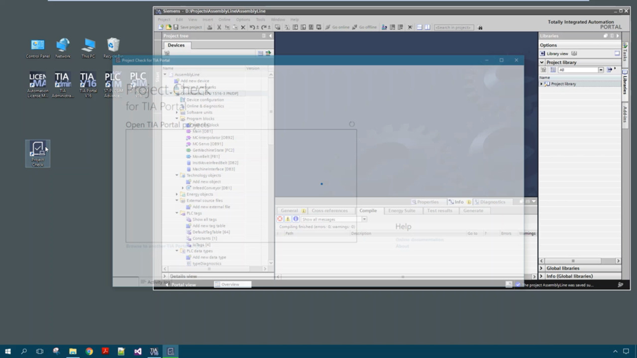Open the Windows Start menu

click(x=7, y=352)
